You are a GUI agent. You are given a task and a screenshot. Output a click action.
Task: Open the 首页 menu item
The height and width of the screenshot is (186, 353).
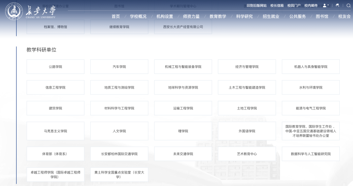coord(116,16)
